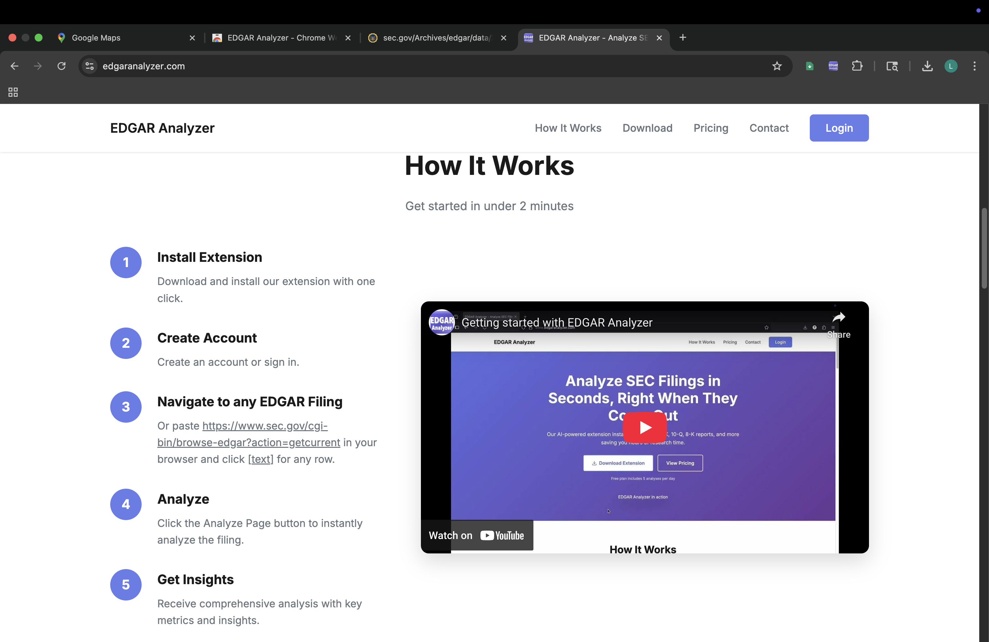Click the Install Extension heading

[209, 258]
